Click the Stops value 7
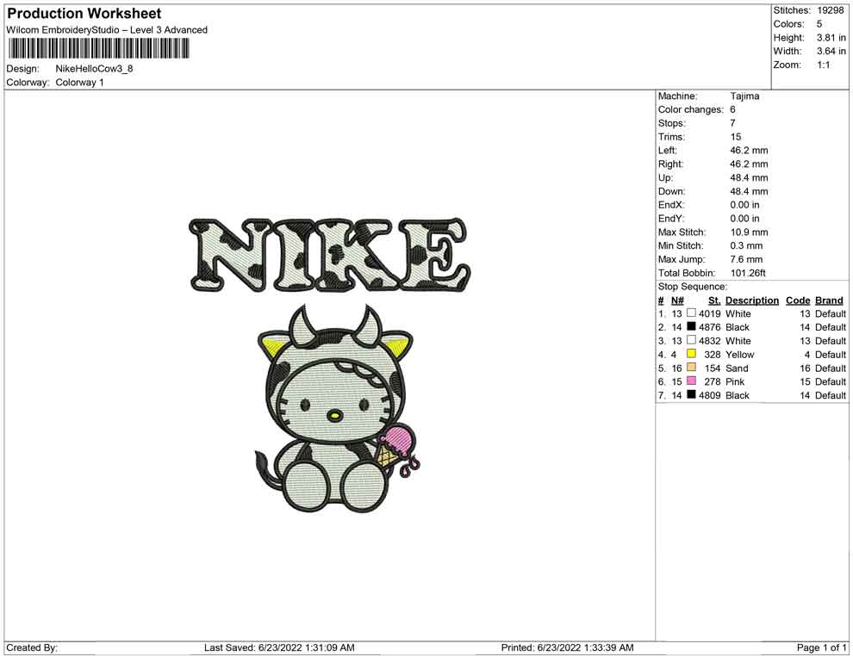The image size is (853, 656). pyautogui.click(x=732, y=123)
